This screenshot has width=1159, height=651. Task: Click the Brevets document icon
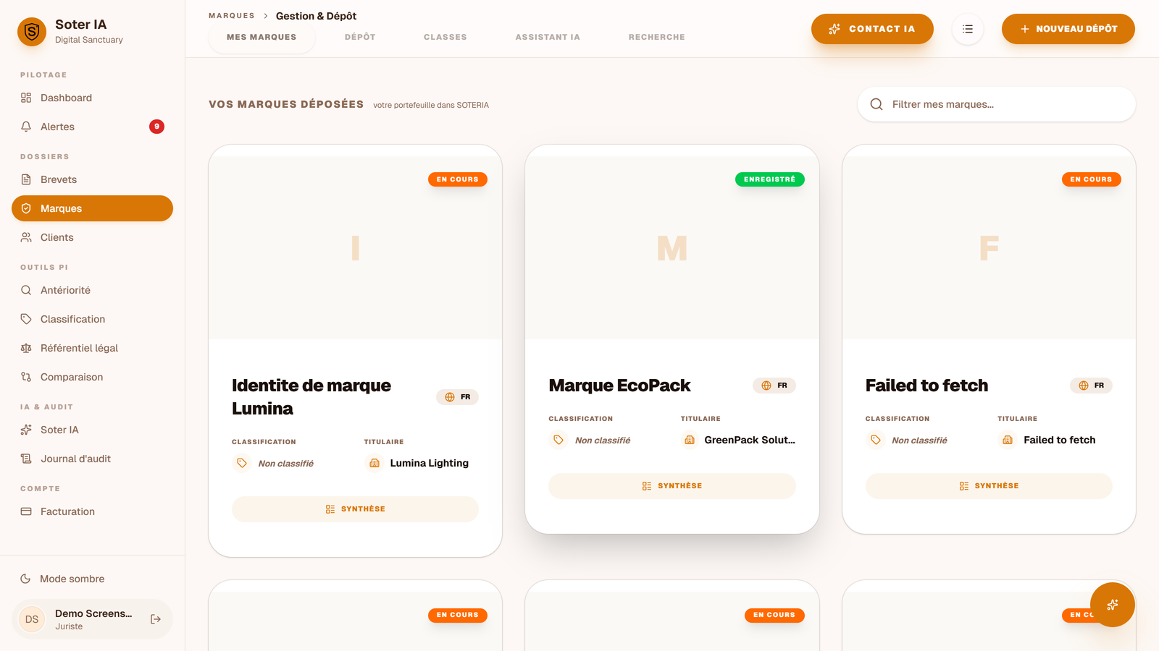[26, 179]
